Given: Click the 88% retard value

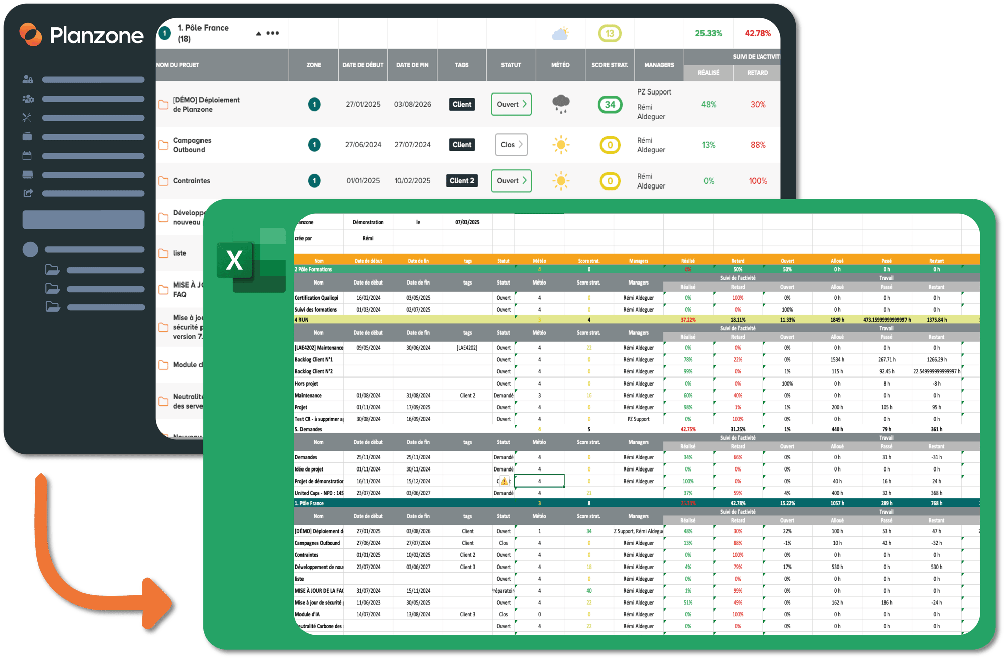Looking at the screenshot, I should click(x=758, y=145).
